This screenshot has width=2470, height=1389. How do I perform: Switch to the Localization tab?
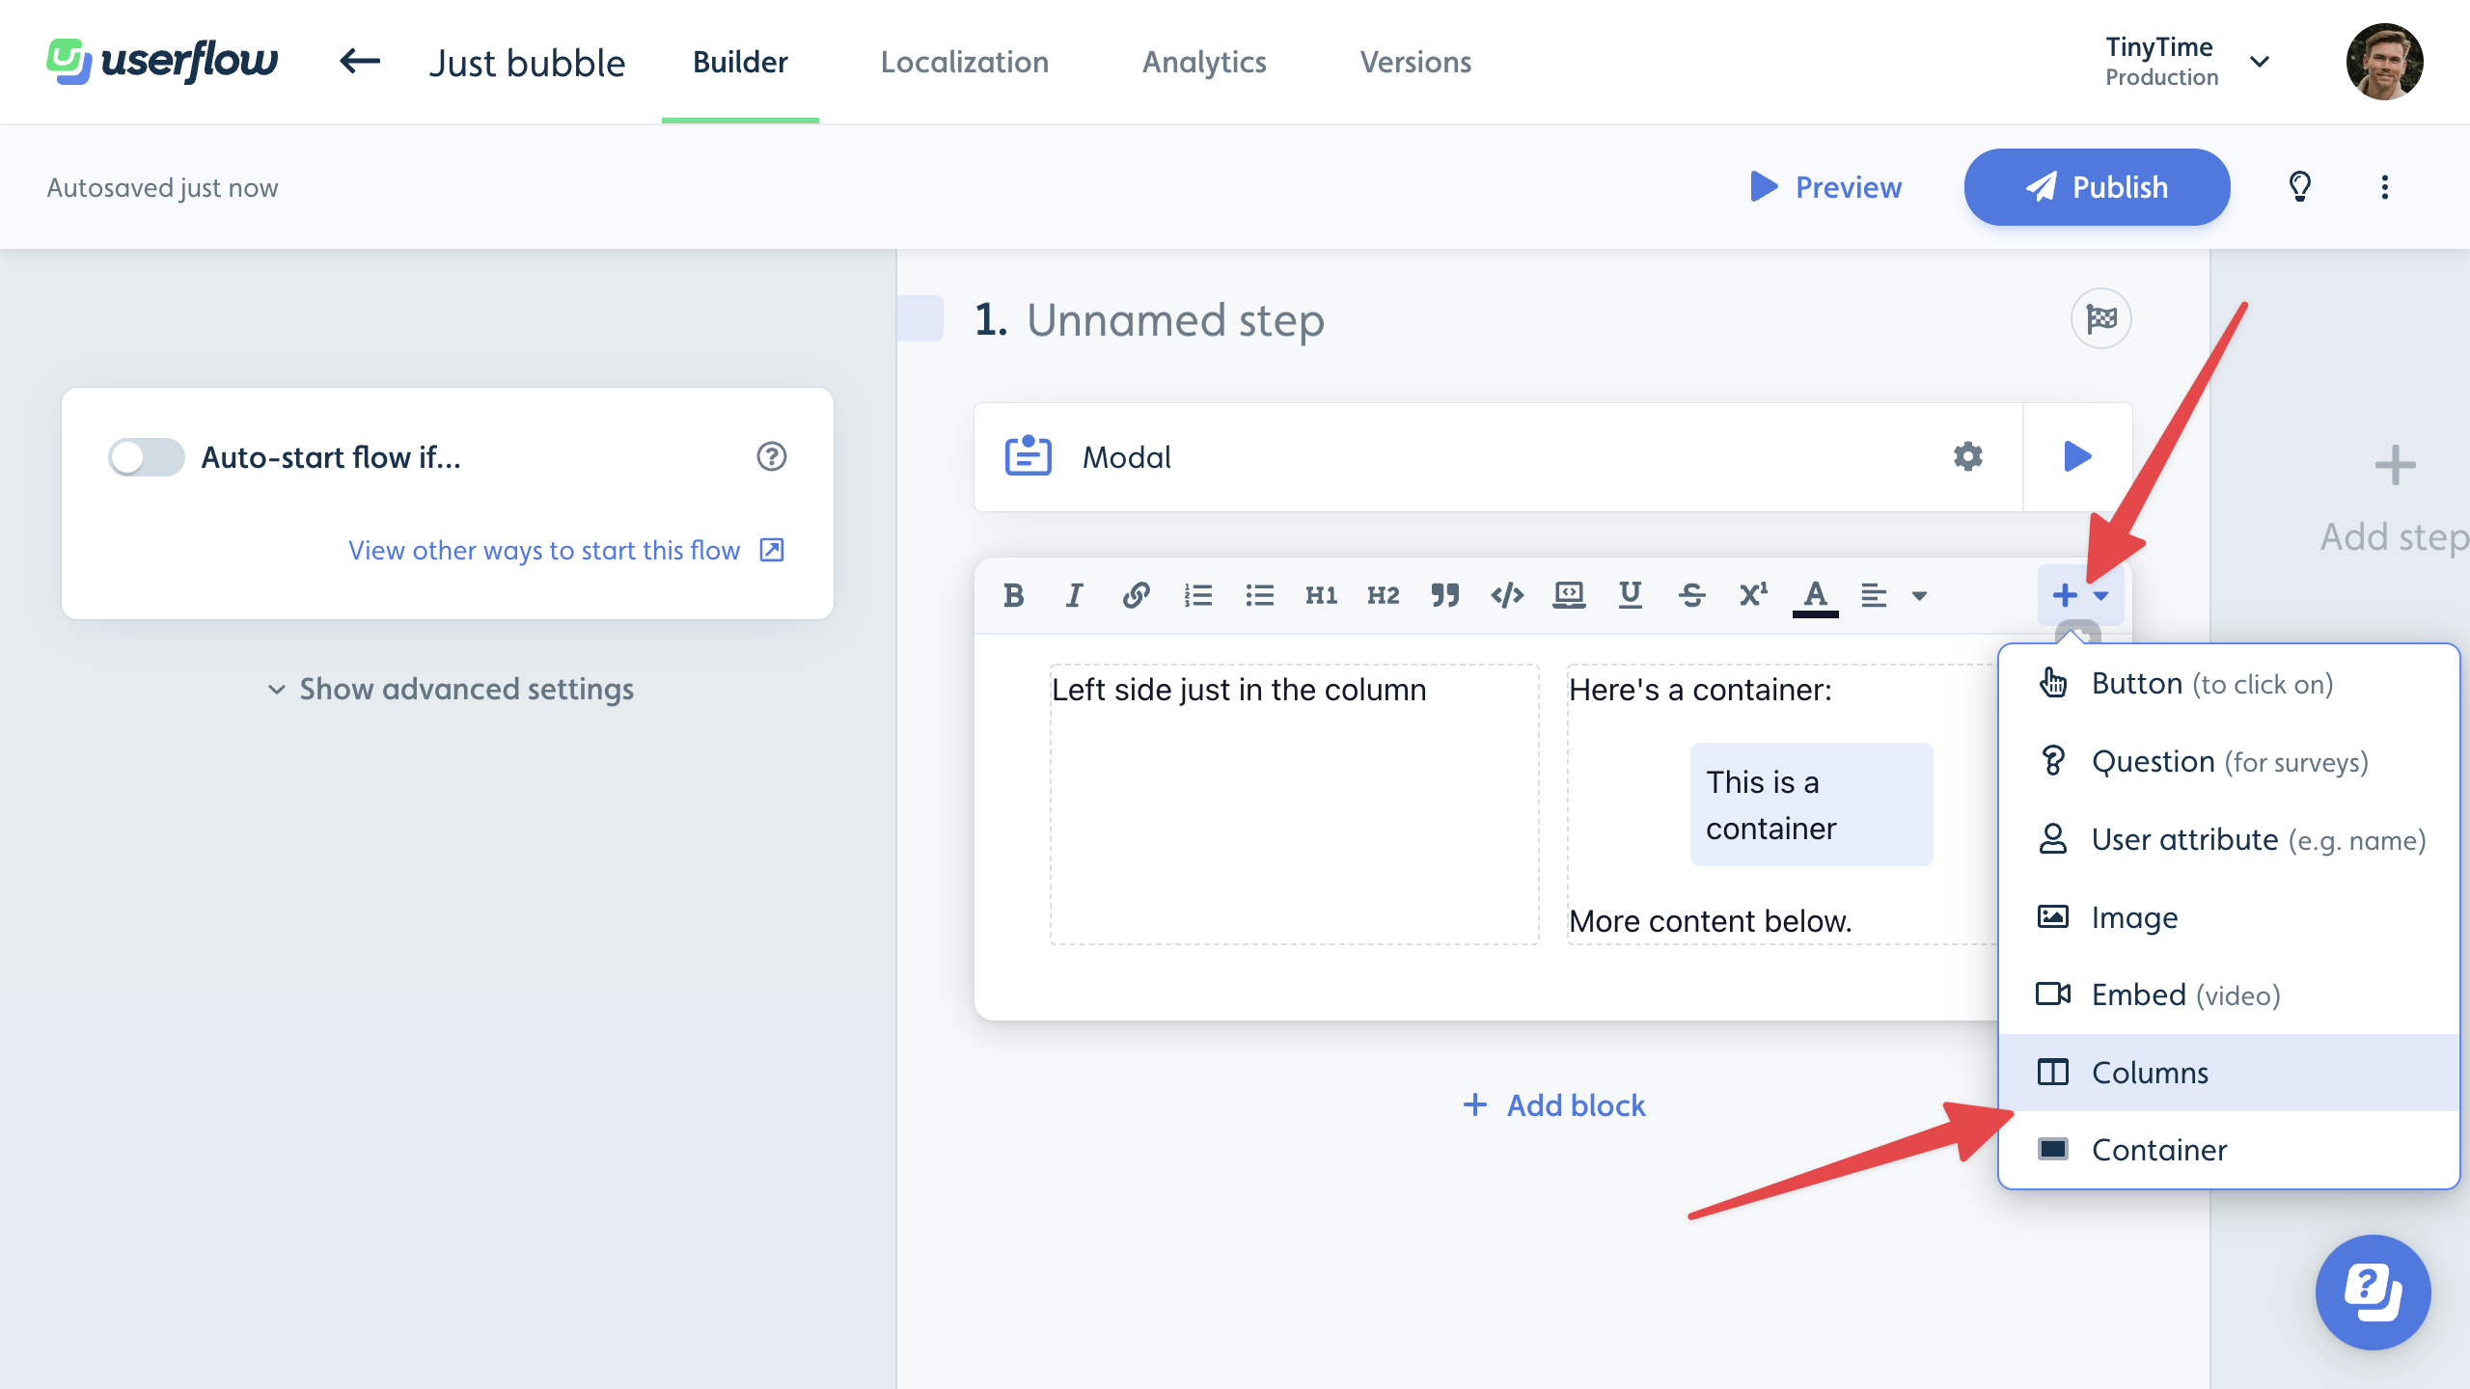(964, 62)
